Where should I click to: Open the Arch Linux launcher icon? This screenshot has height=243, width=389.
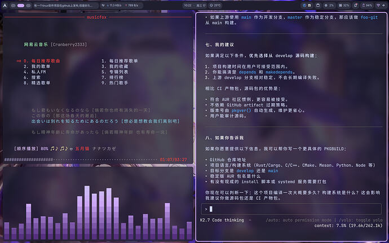click(x=5, y=6)
